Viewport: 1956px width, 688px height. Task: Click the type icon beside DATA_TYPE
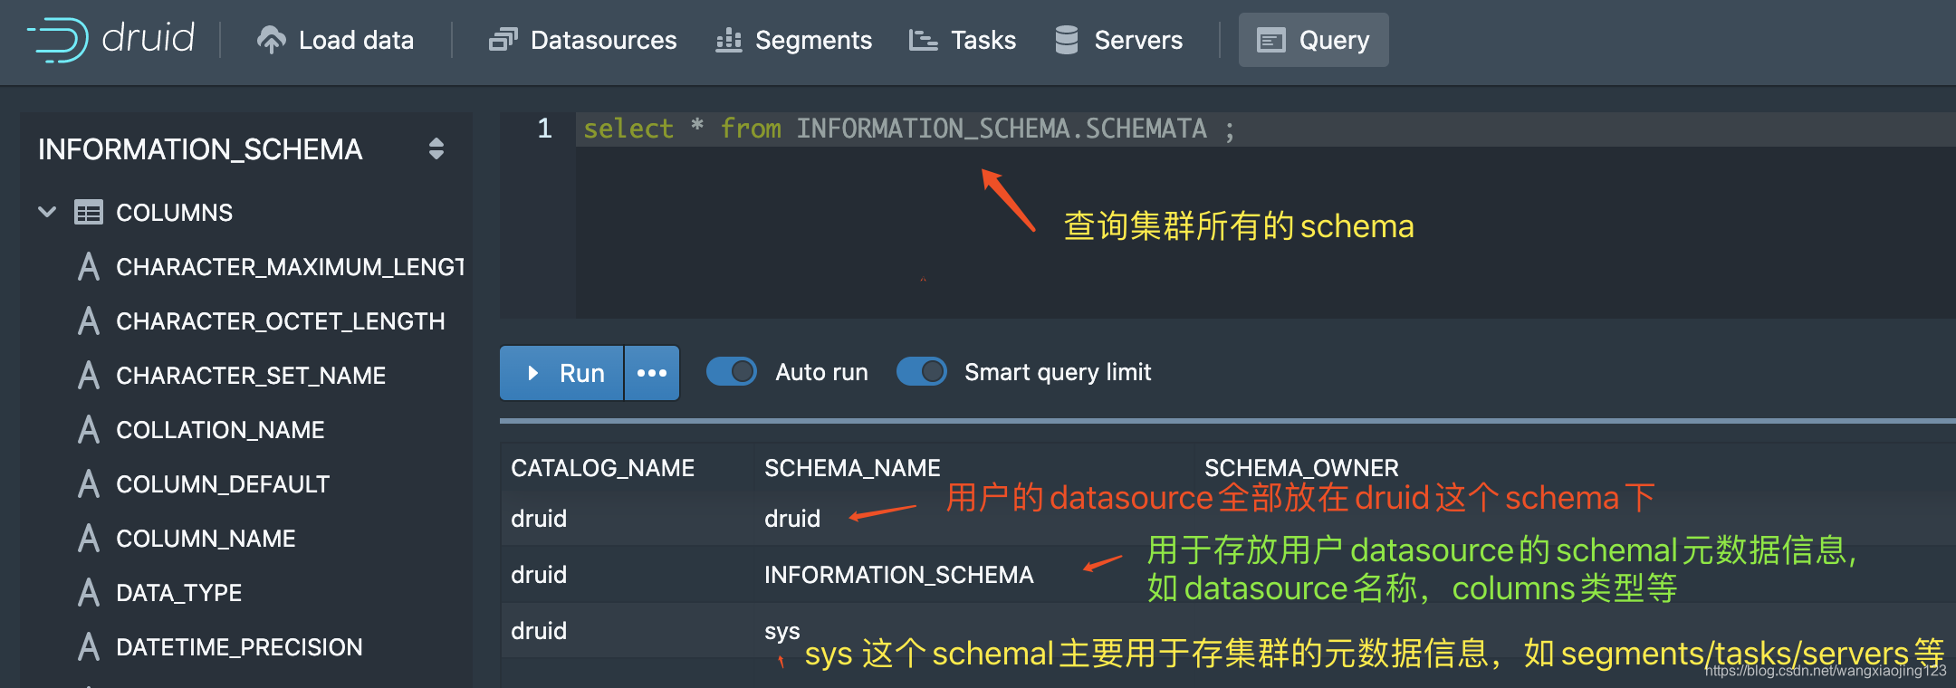click(x=89, y=593)
